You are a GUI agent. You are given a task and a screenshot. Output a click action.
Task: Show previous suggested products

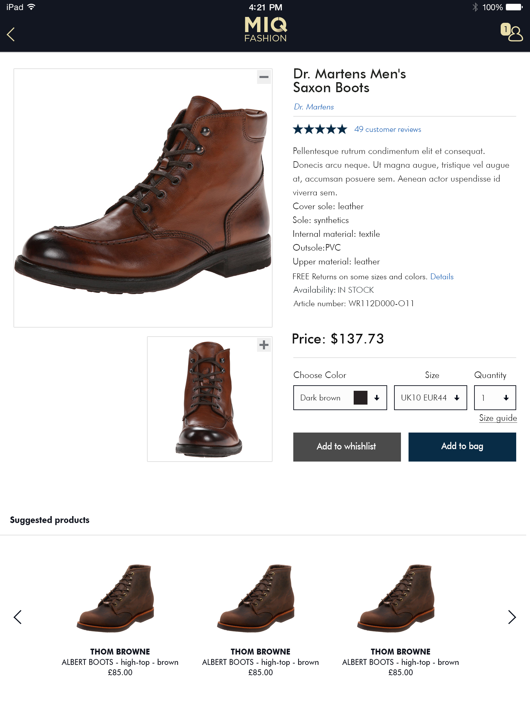18,617
